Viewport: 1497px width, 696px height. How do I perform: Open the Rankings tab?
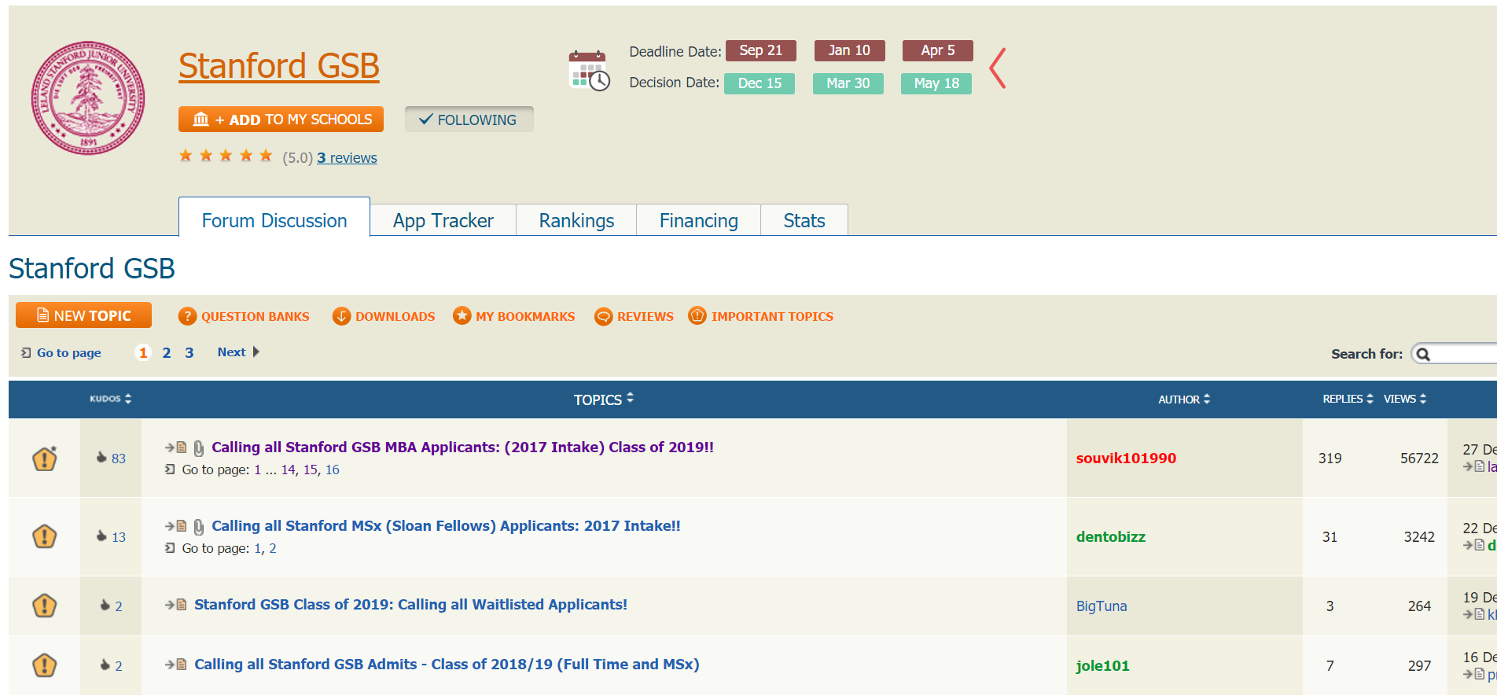click(x=576, y=220)
